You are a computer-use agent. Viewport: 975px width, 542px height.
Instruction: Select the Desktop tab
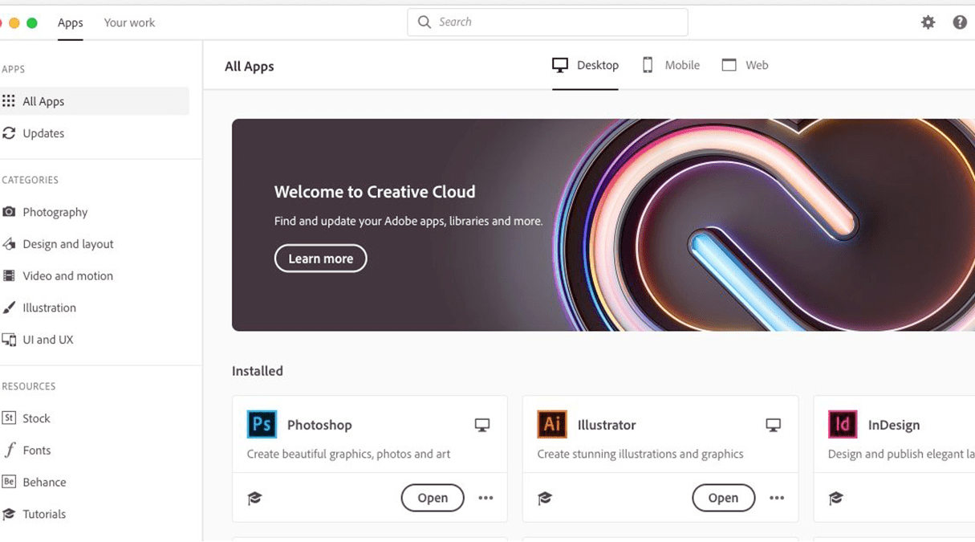pyautogui.click(x=585, y=65)
